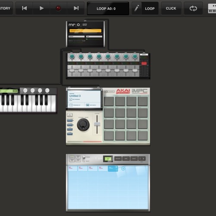216x216 pixels.
Task: Click the eighth teal knob on the mixer
Action: [x=135, y=57]
